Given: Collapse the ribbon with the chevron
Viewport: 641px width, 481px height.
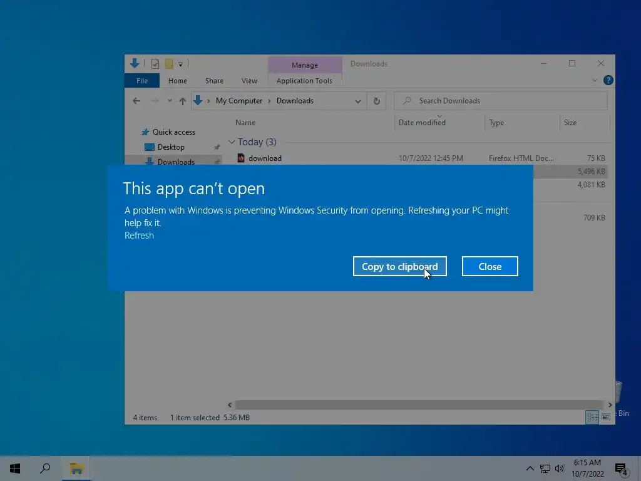Looking at the screenshot, I should tap(595, 81).
